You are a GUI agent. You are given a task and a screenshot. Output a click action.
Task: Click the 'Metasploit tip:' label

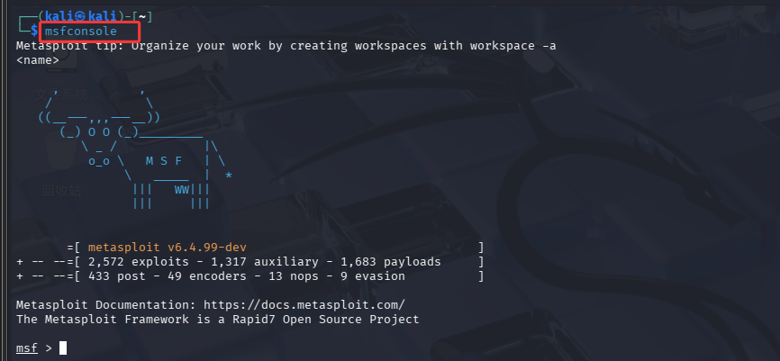click(70, 46)
